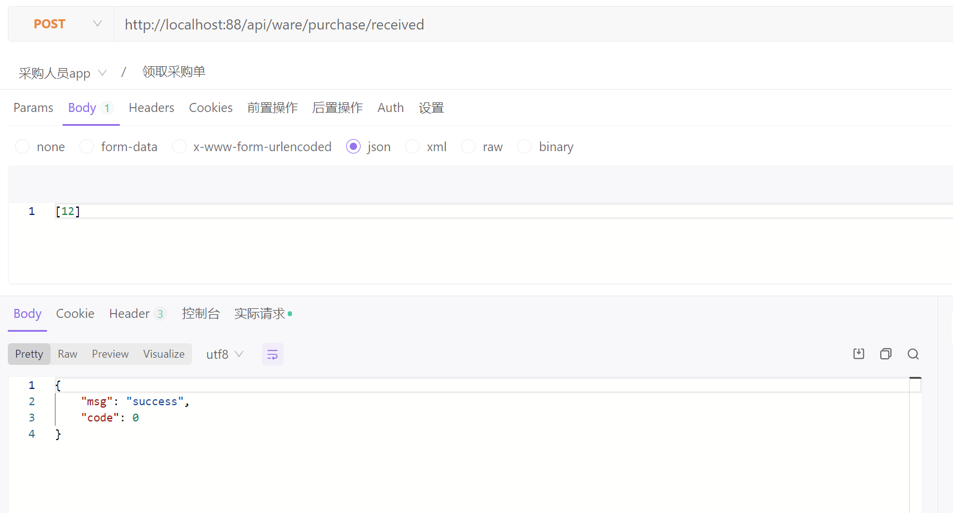Click the 领取采购单 request name
Image resolution: width=953 pixels, height=513 pixels.
tap(174, 72)
